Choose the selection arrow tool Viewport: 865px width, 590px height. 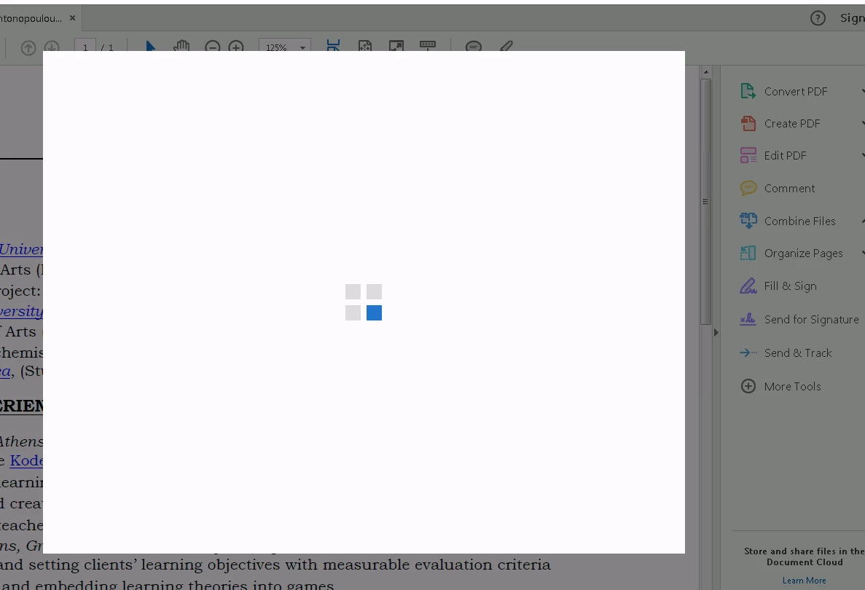[x=150, y=47]
